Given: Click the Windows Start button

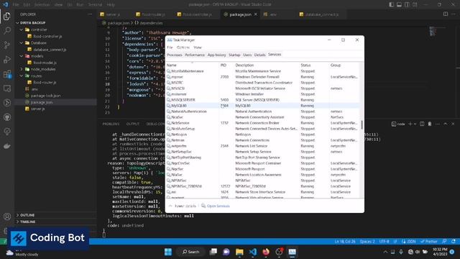Looking at the screenshot, I should pyautogui.click(x=168, y=252).
